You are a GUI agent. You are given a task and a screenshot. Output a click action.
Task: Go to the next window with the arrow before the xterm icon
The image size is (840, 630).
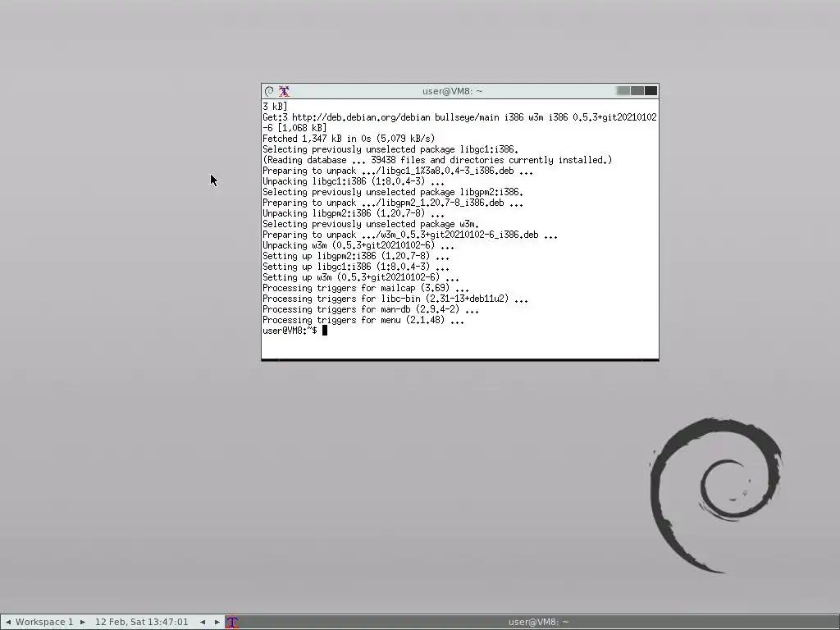pyautogui.click(x=217, y=622)
